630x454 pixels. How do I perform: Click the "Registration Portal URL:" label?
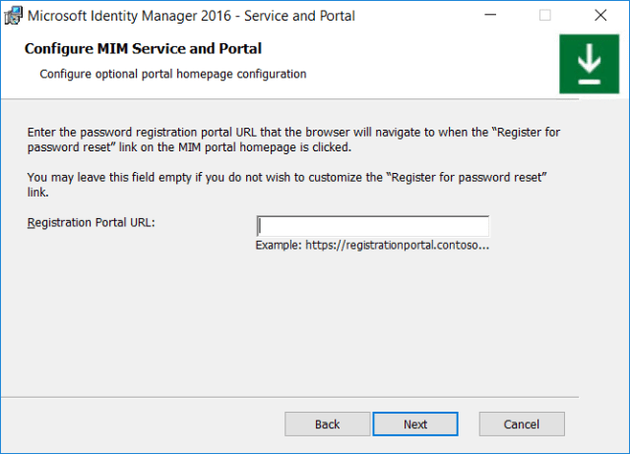click(x=92, y=222)
